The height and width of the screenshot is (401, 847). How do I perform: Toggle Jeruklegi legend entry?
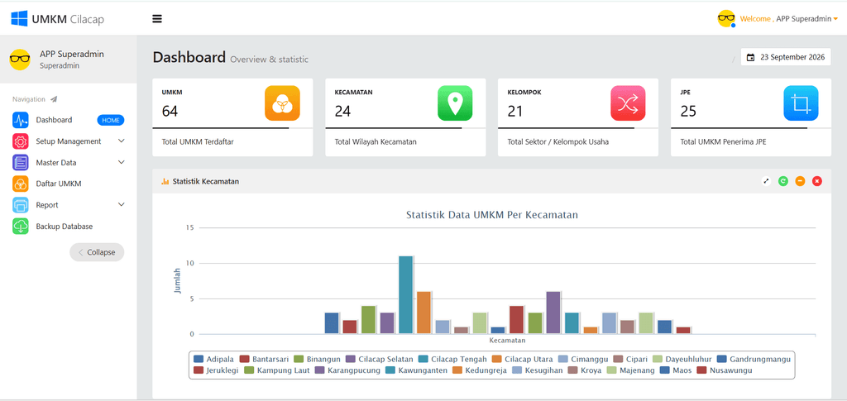[216, 370]
